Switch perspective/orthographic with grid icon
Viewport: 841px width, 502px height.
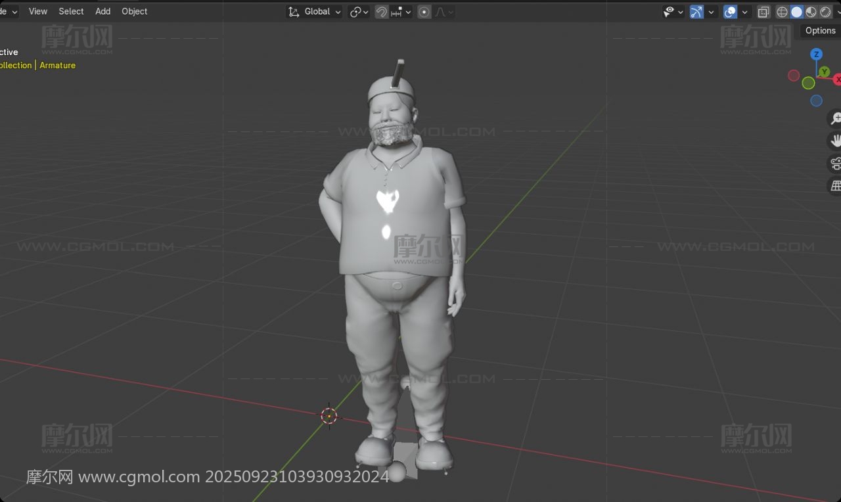836,186
